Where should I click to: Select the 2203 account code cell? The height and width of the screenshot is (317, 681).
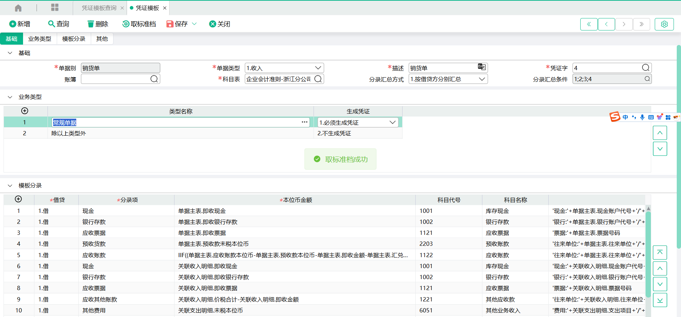[449, 244]
